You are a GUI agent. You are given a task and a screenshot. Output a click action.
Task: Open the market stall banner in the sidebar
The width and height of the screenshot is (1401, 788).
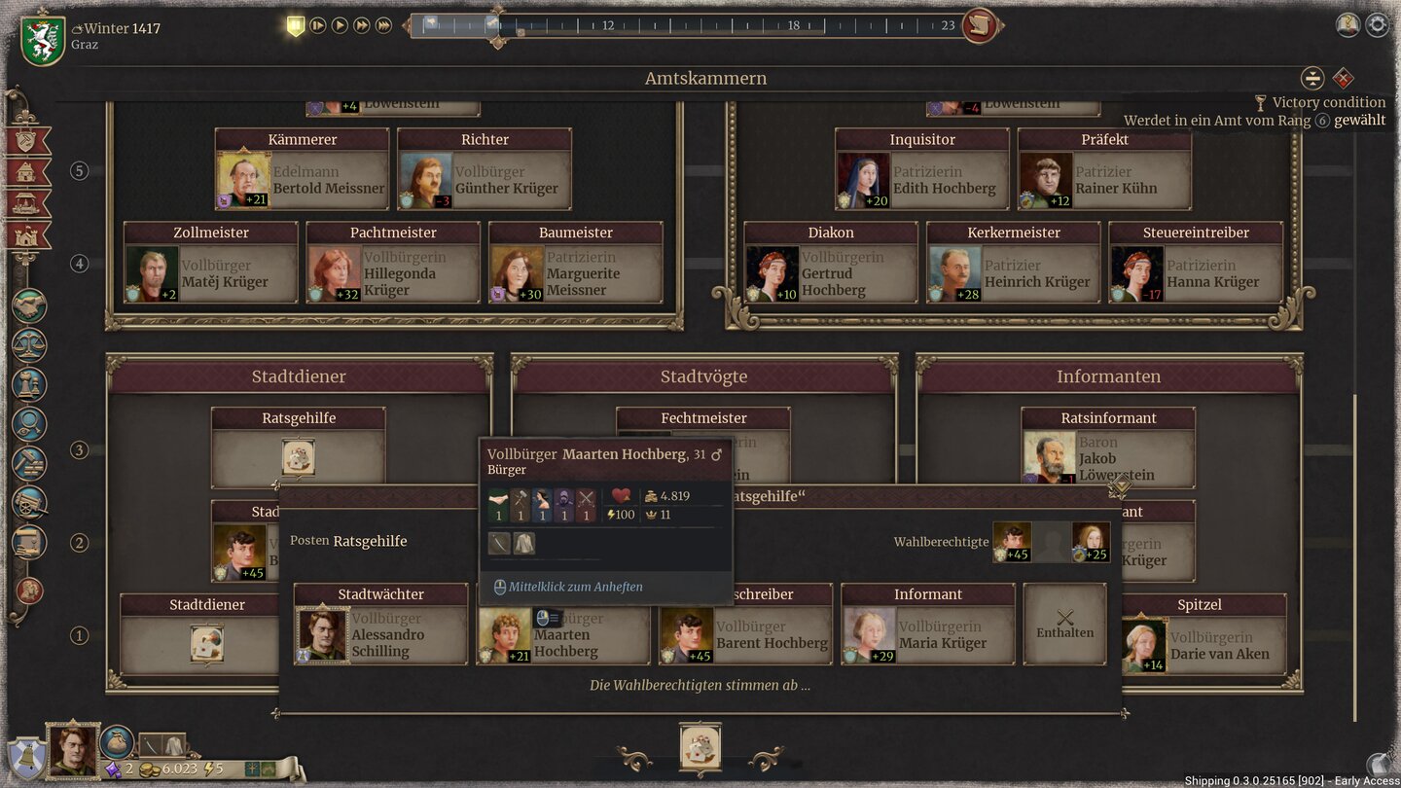click(x=27, y=203)
